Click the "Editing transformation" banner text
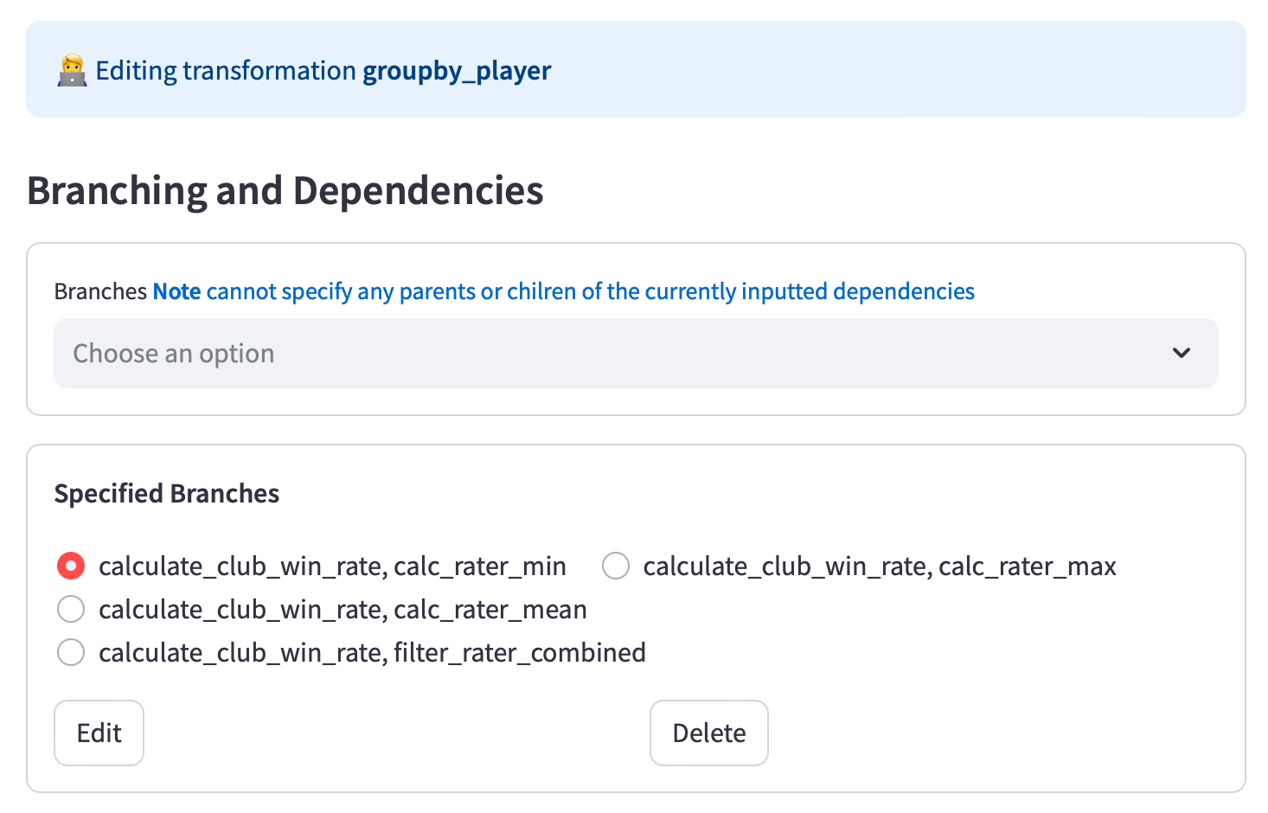1268x813 pixels. point(226,70)
